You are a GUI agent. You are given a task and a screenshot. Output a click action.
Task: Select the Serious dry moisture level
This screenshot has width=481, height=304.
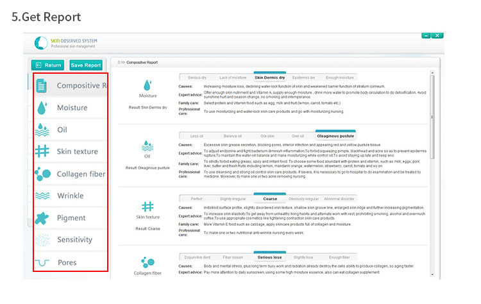pyautogui.click(x=197, y=77)
